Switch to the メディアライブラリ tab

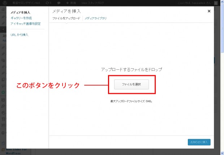95,18
